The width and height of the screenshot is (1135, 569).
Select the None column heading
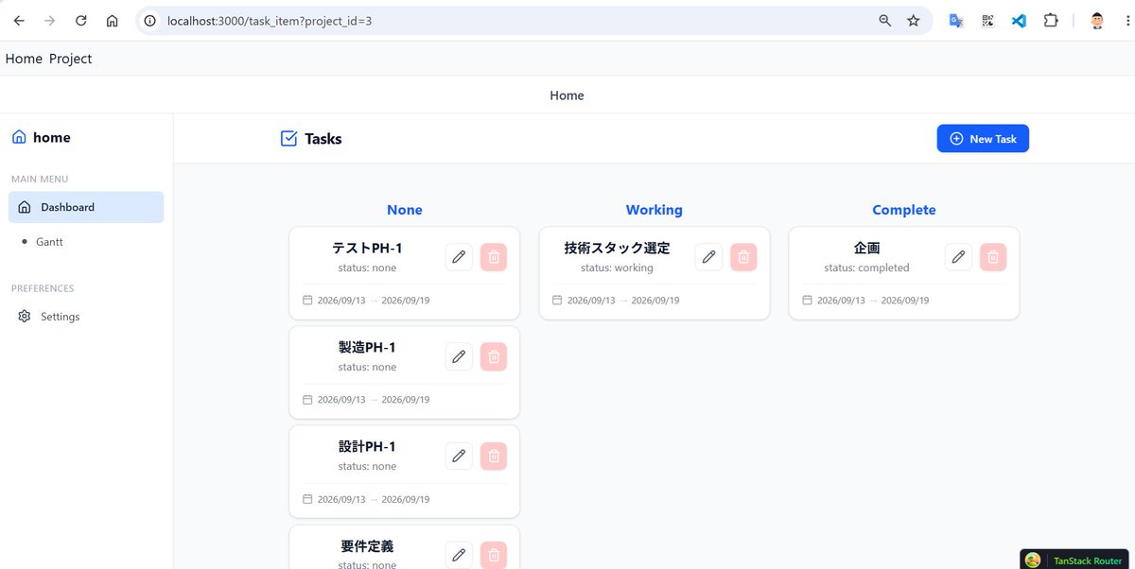pyautogui.click(x=405, y=210)
